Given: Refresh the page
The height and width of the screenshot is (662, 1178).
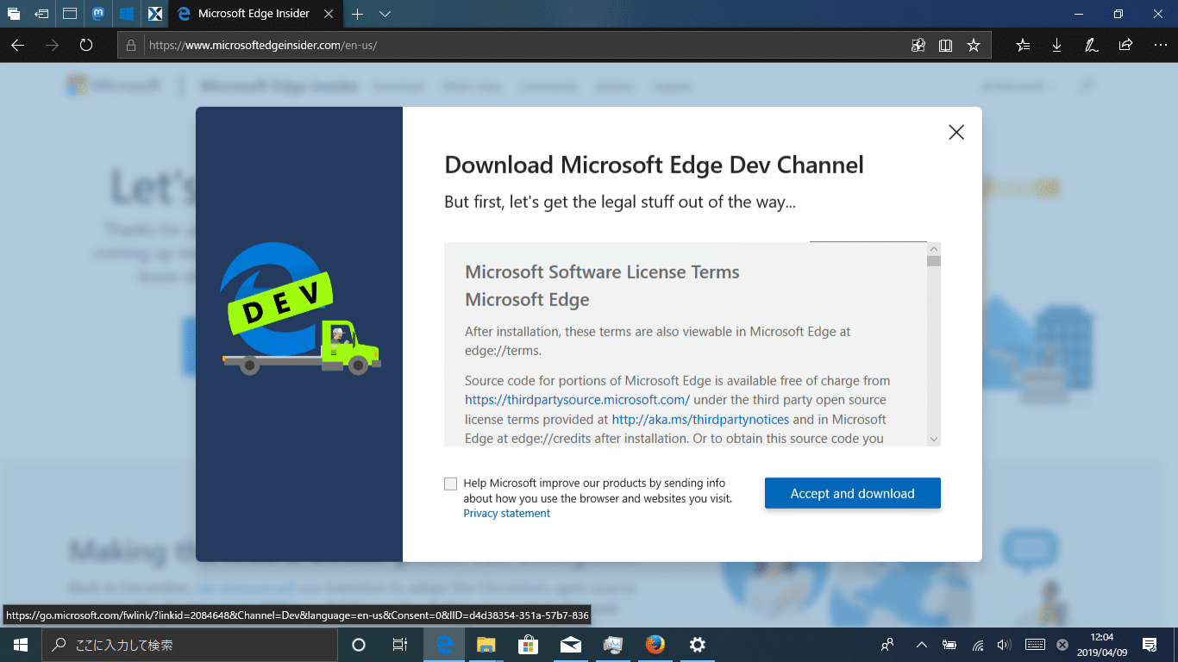Looking at the screenshot, I should tap(86, 45).
